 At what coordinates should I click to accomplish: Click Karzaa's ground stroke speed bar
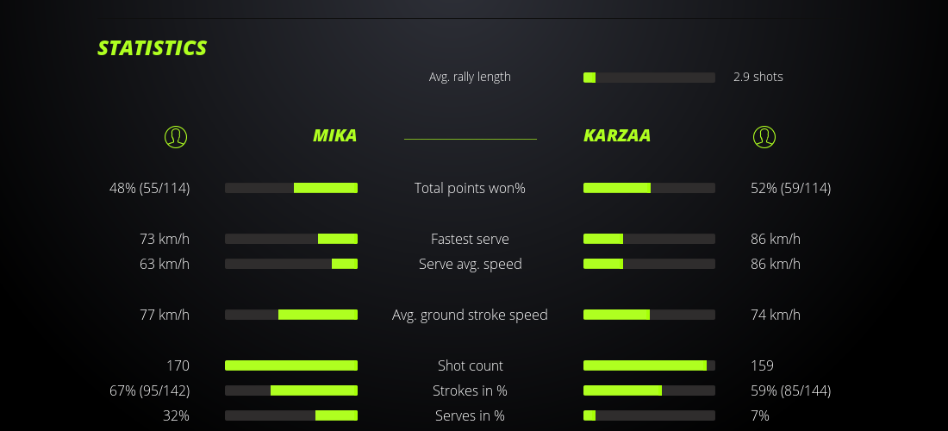(649, 315)
